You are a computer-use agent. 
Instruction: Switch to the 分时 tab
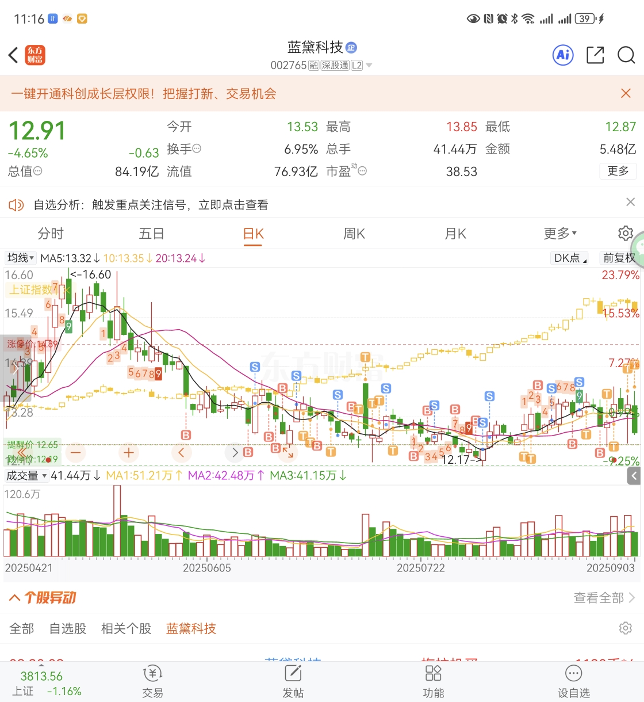click(51, 233)
